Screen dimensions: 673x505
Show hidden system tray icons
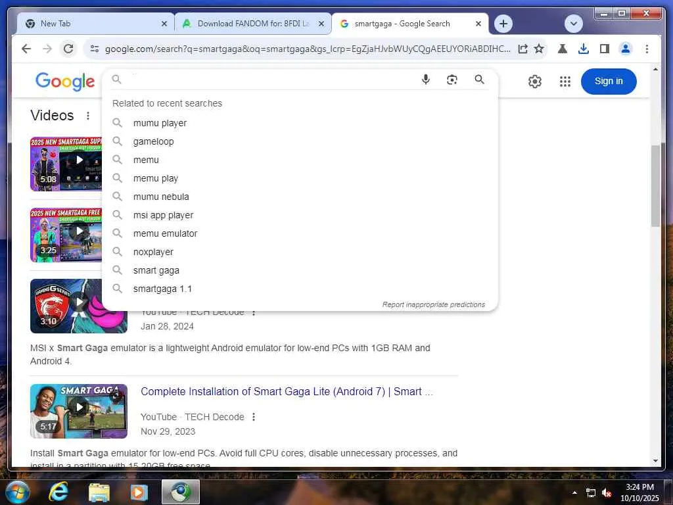tap(574, 493)
